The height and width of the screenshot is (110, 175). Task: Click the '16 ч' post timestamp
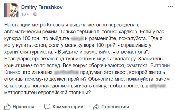[25, 14]
